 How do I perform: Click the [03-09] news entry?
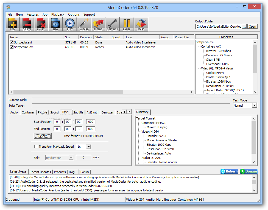point(104,177)
